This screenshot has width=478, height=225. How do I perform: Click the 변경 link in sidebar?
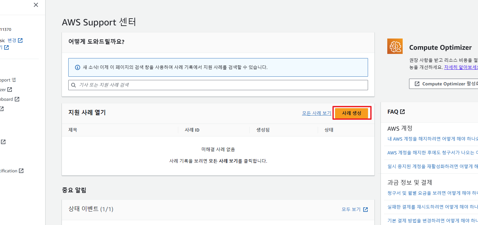(x=12, y=40)
